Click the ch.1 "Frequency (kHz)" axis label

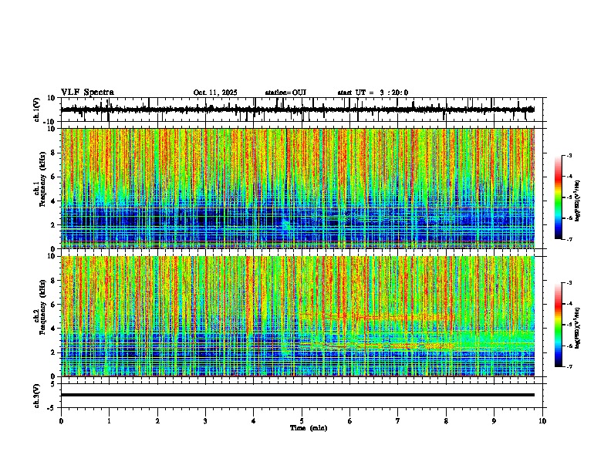click(42, 180)
